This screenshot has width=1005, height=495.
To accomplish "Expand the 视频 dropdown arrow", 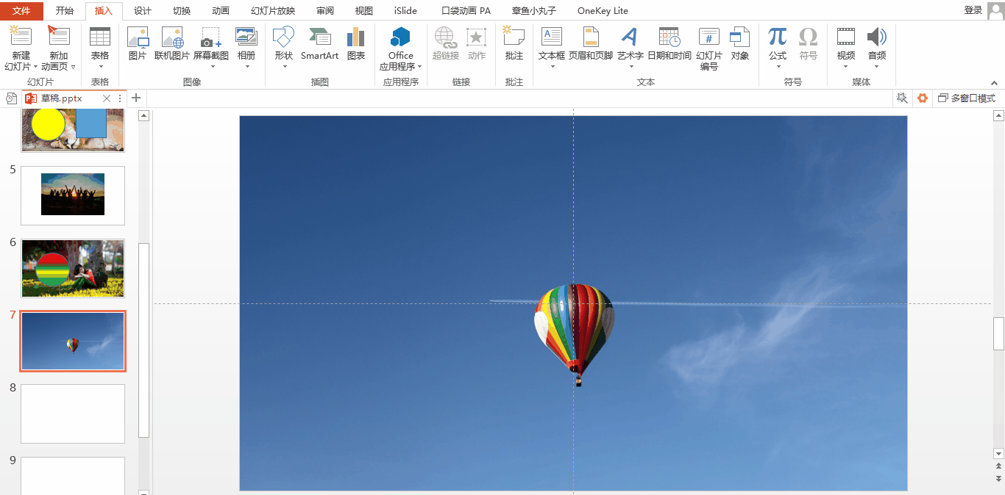I will pos(846,67).
